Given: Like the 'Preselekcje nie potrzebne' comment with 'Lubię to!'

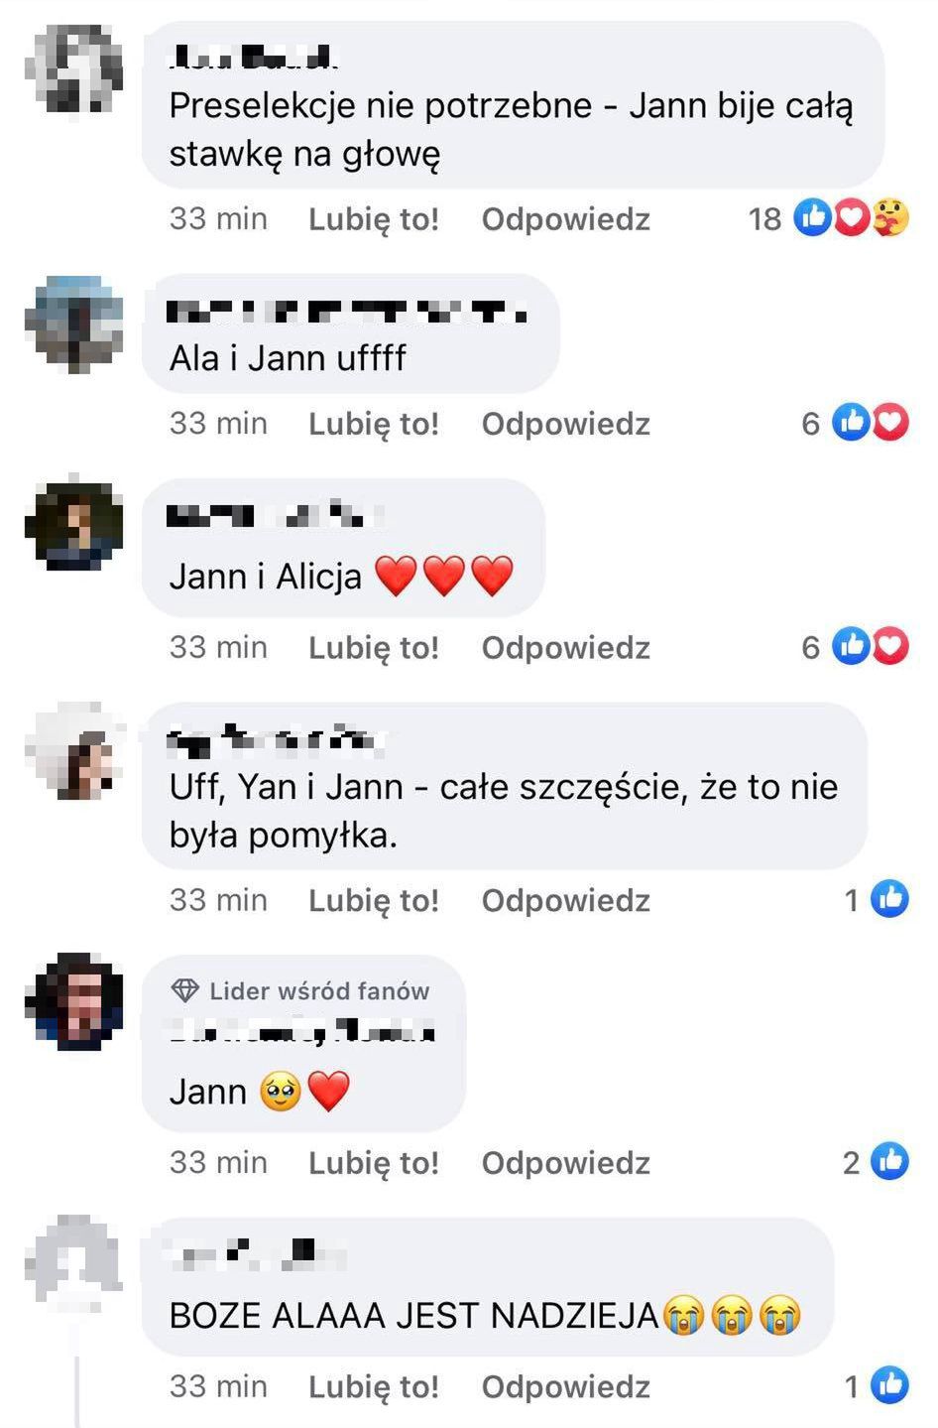Looking at the screenshot, I should click(x=374, y=219).
